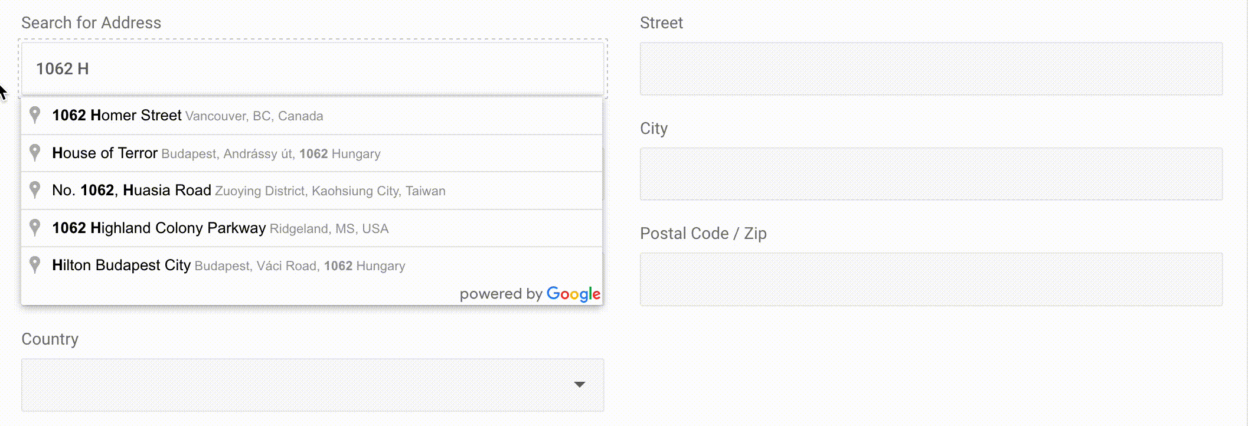Choose Hilton Budapest City suggestion
Viewport: 1248px width, 426px height.
tap(312, 266)
